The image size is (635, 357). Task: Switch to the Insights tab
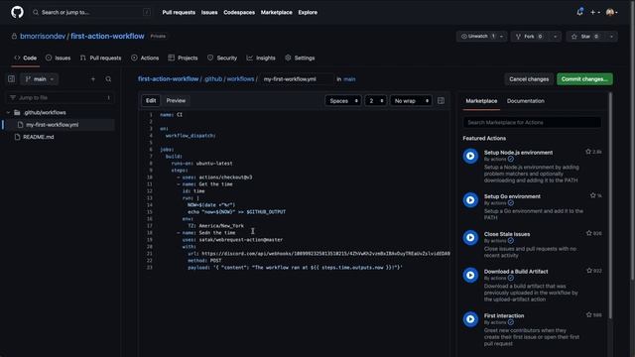pyautogui.click(x=261, y=58)
